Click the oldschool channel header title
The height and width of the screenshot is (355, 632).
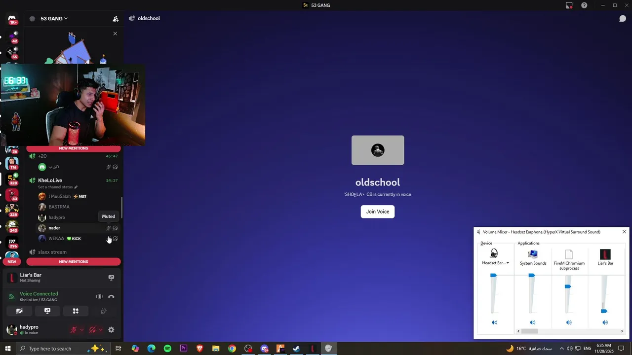[149, 18]
